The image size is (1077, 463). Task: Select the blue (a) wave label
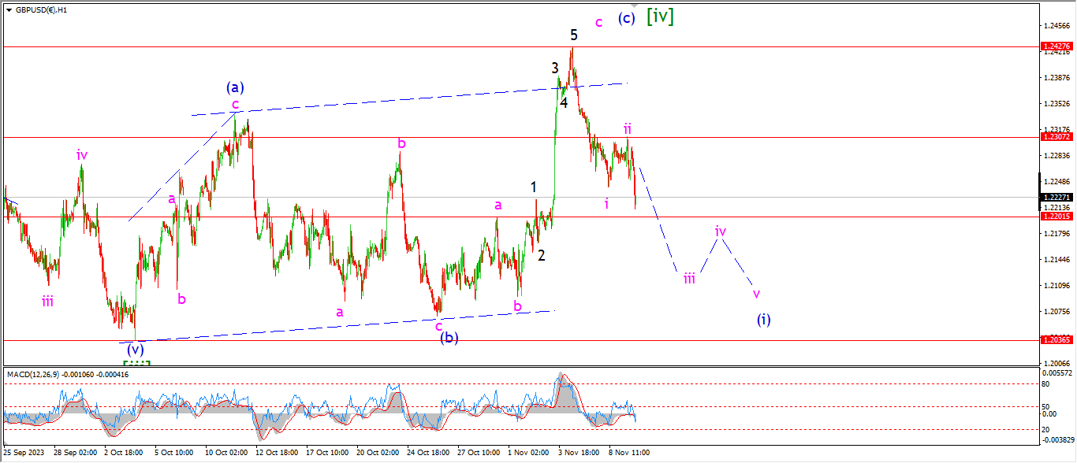234,87
